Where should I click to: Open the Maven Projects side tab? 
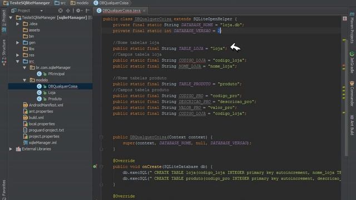point(352,28)
